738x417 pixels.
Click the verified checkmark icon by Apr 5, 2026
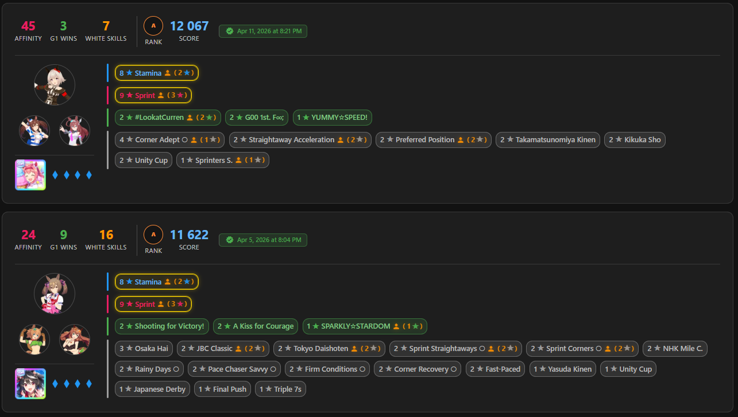[230, 240]
